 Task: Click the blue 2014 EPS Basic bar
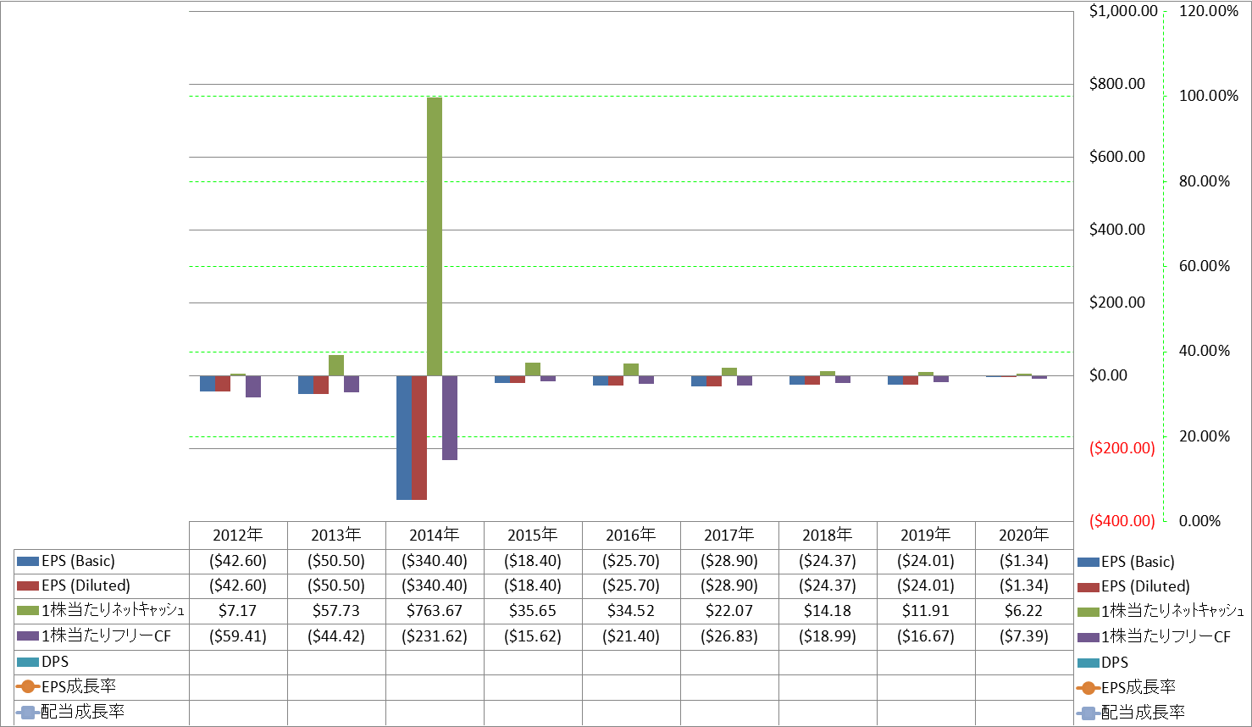coord(404,437)
